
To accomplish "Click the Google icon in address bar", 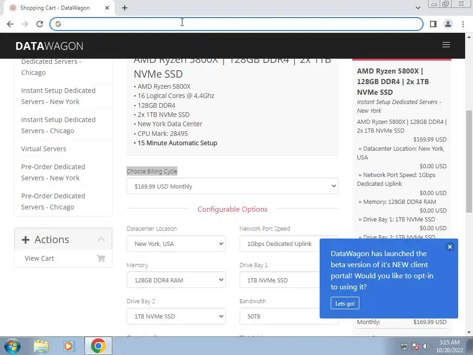I will click(x=58, y=24).
